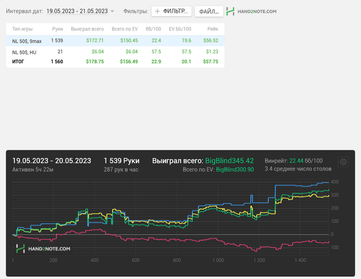
Task: Sort by Руки column header
Action: (x=58, y=29)
